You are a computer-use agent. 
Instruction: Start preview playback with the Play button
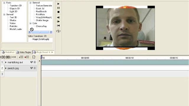[x=58, y=4]
